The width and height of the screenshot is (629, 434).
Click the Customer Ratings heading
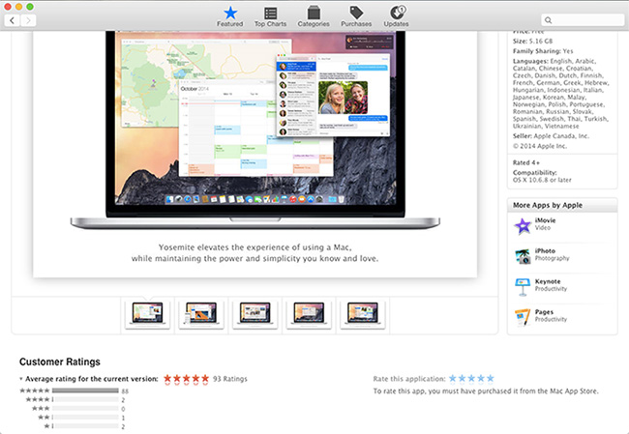coord(60,362)
